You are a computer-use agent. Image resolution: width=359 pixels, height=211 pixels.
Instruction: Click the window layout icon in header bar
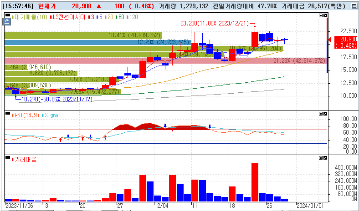click(x=354, y=6)
